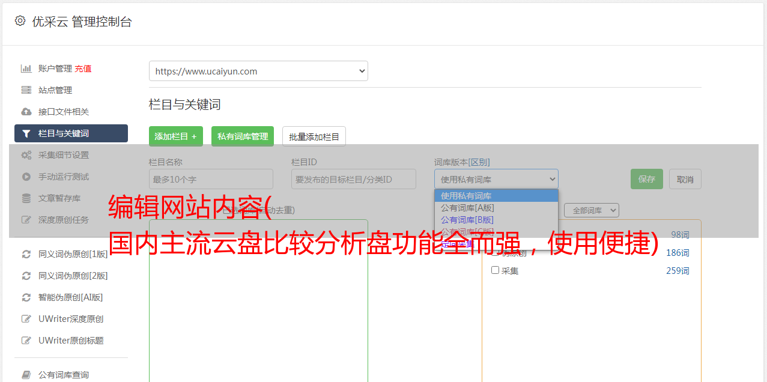Screen dimensions: 767x382
Task: Click the 98词 count
Action: (680, 235)
